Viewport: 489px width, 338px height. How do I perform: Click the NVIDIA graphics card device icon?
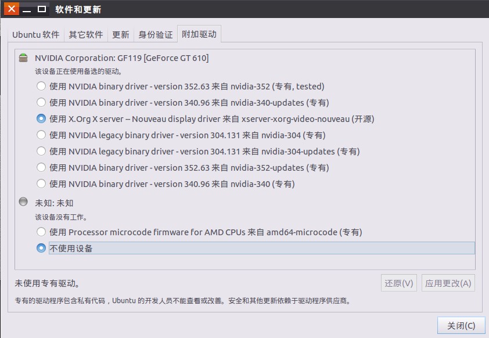tap(23, 57)
